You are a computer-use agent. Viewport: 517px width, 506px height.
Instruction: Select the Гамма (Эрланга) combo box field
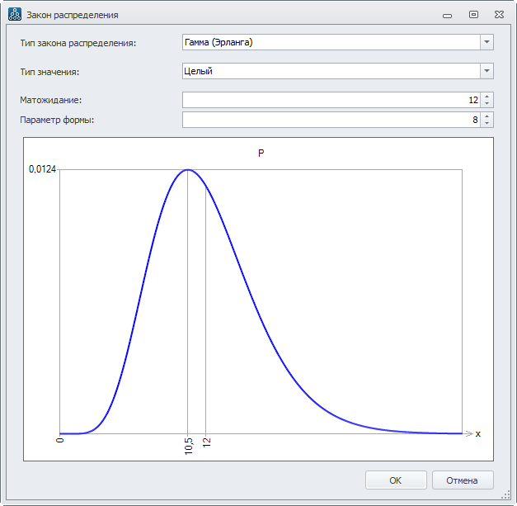[x=330, y=42]
